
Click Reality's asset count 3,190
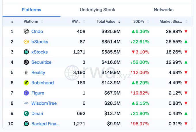(x=79, y=72)
